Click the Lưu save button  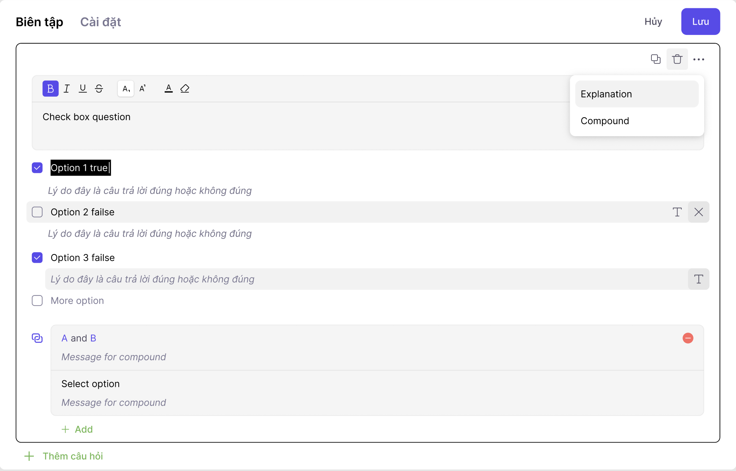[x=700, y=22]
